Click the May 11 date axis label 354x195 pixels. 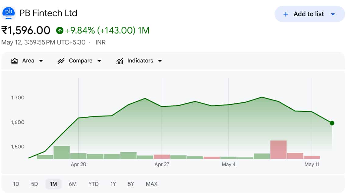312,164
